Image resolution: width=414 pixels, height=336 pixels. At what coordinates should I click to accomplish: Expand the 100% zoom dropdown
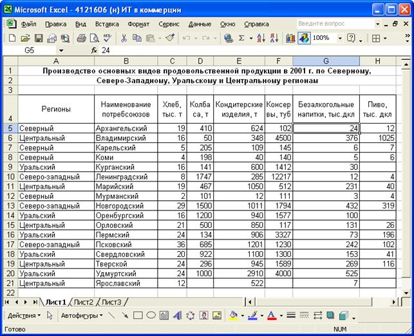tap(339, 39)
